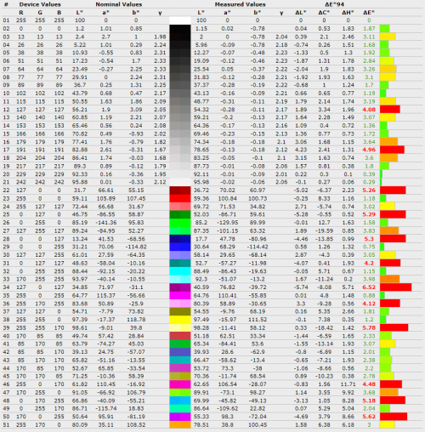
Task: Select the mid-gray swatch in row 12
Action: [x=180, y=110]
